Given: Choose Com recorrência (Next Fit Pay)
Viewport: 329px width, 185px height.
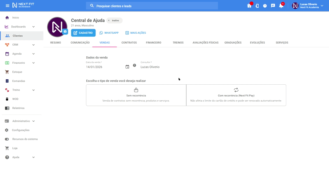Looking at the screenshot, I should click(x=236, y=95).
